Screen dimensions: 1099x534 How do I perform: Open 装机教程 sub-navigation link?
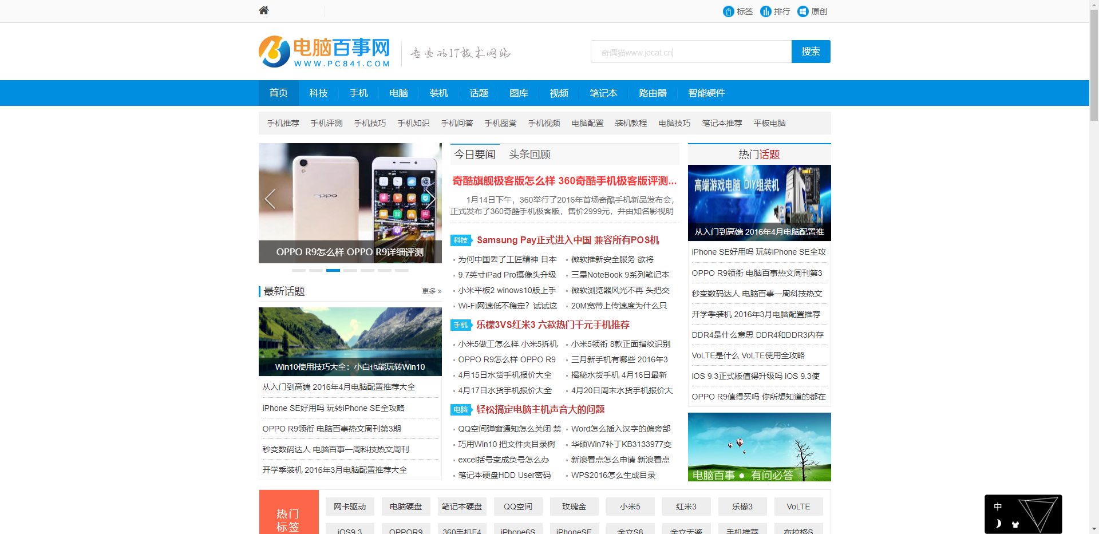(631, 123)
